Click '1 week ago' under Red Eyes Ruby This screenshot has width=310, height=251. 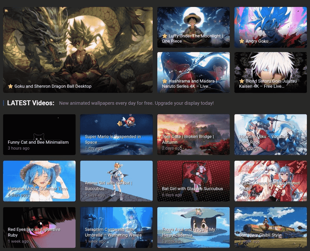point(18,241)
